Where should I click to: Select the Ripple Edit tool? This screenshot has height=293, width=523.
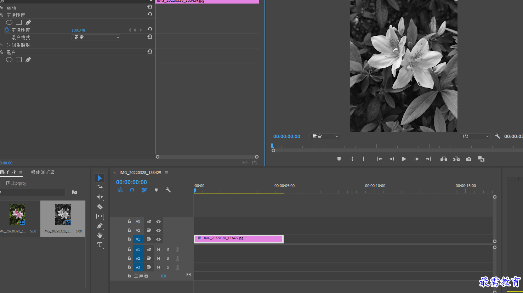click(x=100, y=197)
